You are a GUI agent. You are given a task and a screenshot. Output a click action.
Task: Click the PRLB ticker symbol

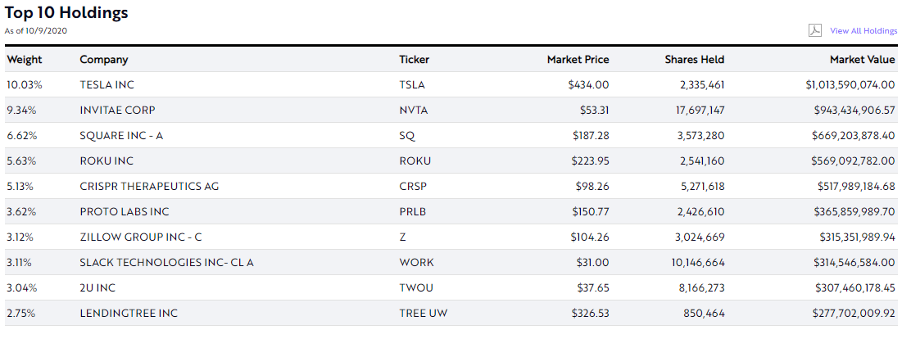pyautogui.click(x=413, y=212)
